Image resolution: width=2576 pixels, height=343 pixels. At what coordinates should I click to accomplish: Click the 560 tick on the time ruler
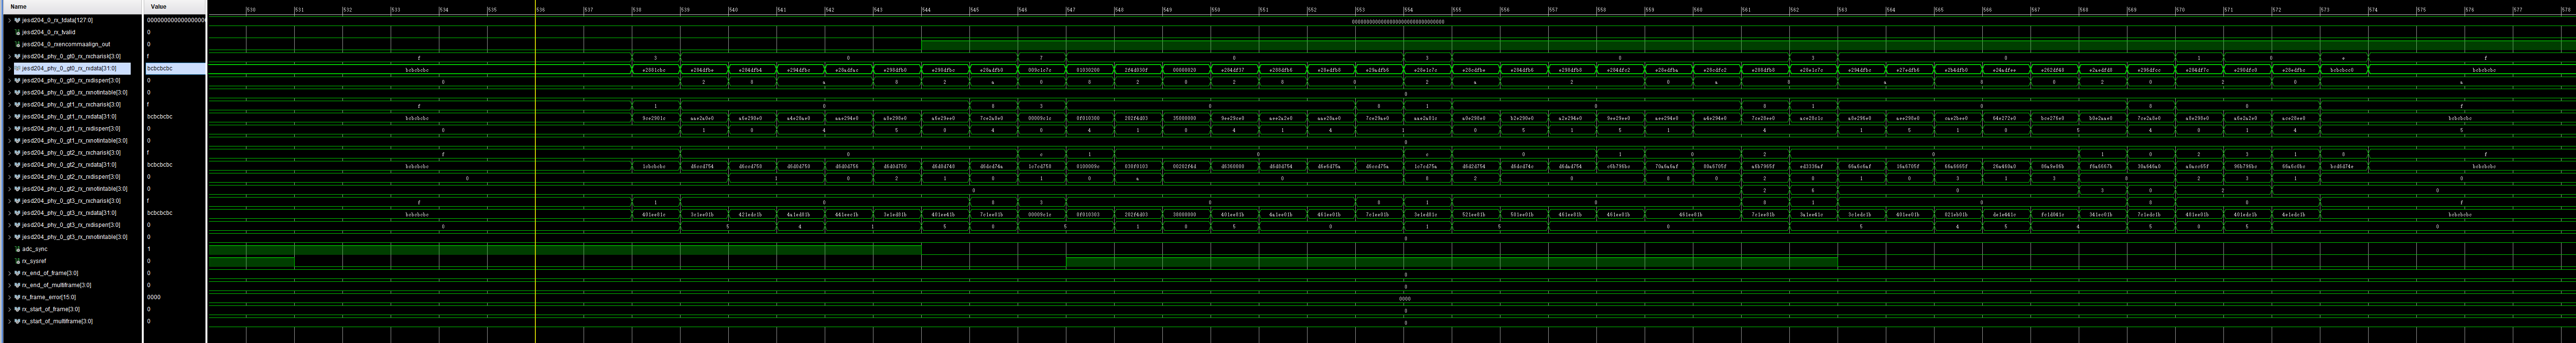1697,9
